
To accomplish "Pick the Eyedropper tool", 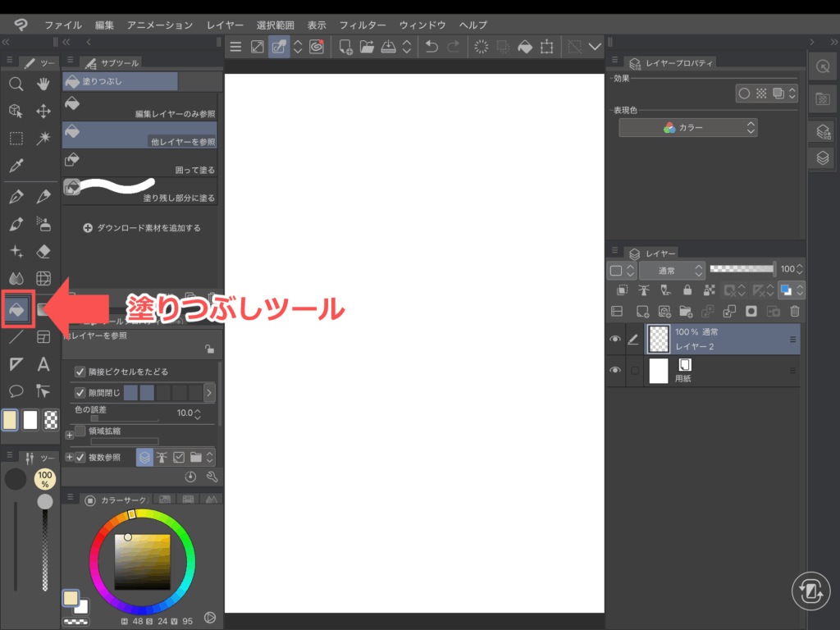I will tap(16, 166).
